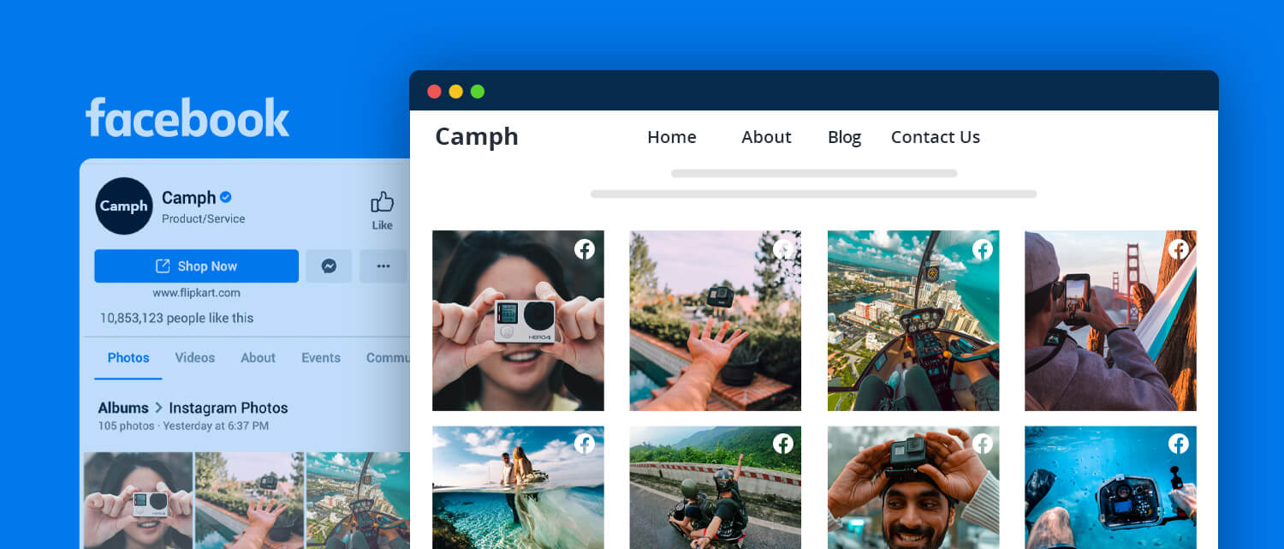1284x549 pixels.
Task: Click Facebook icon on motorcycle road photo
Action: pos(783,444)
